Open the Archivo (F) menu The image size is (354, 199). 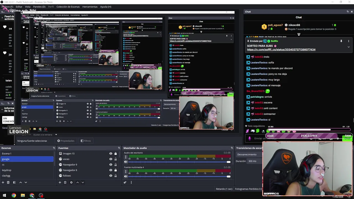[7, 7]
